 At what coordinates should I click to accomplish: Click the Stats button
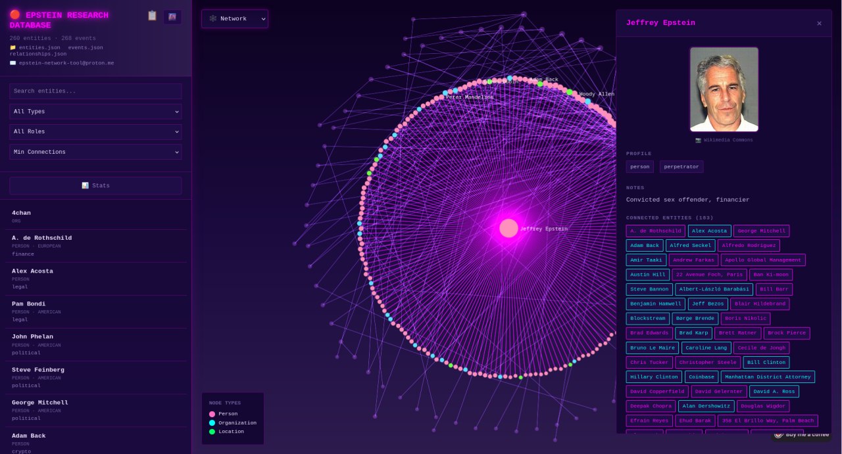tap(95, 185)
